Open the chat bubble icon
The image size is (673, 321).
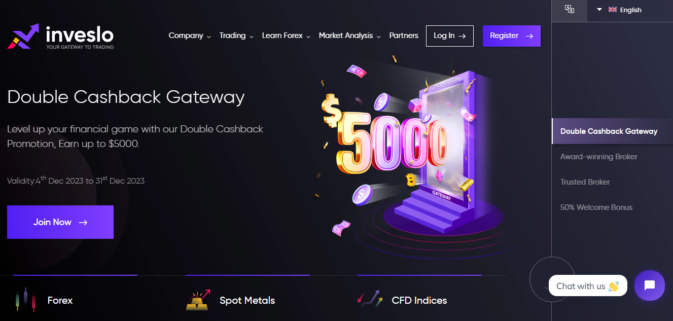point(650,286)
